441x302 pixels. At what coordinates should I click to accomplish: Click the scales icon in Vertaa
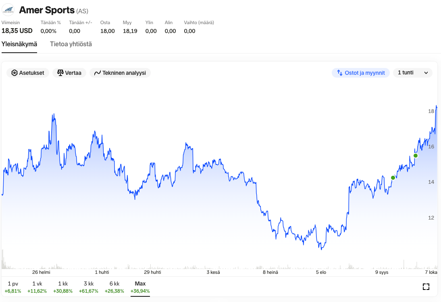click(60, 73)
